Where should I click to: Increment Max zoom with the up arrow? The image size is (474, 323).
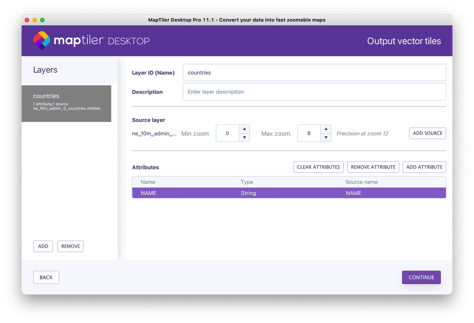tap(326, 129)
